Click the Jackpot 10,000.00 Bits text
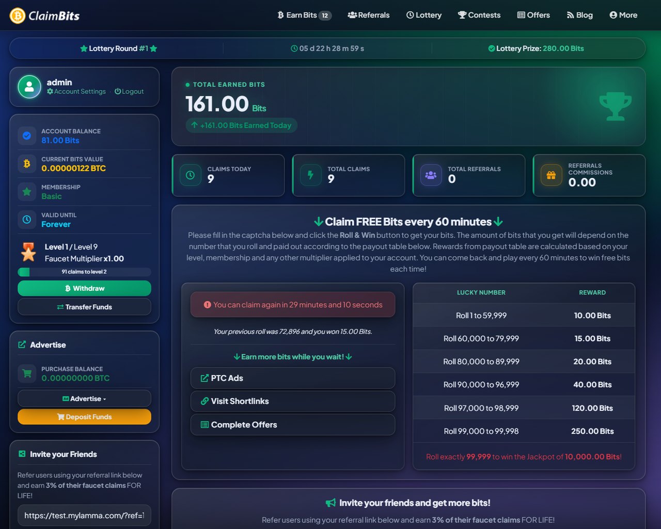 [592, 457]
